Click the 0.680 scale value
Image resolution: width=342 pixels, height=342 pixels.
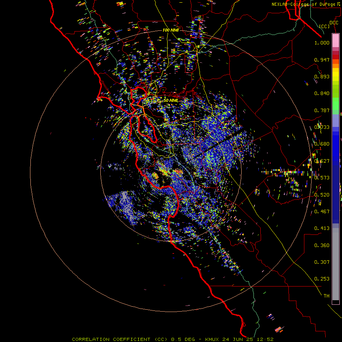322,144
